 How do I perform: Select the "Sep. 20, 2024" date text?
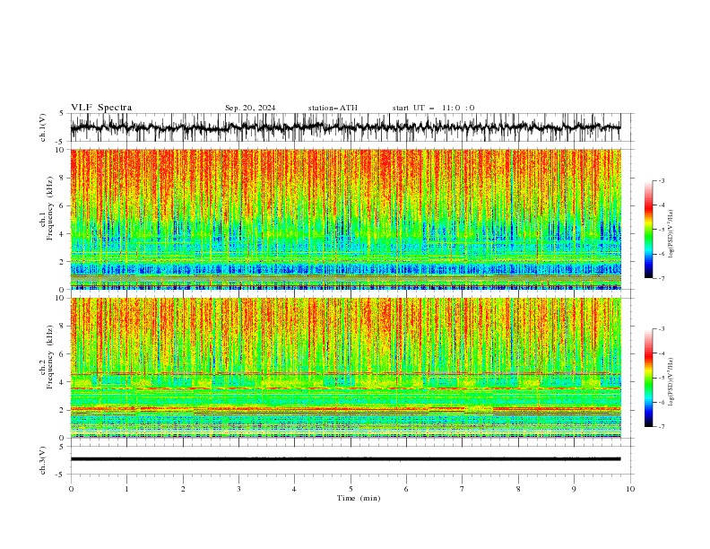(250, 108)
